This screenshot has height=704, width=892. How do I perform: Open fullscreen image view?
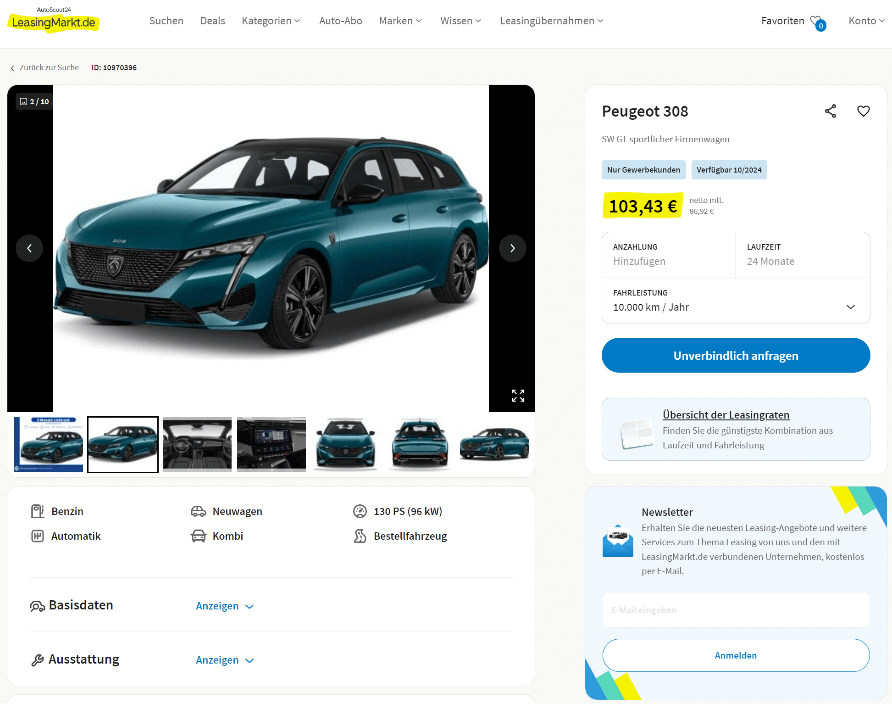518,396
